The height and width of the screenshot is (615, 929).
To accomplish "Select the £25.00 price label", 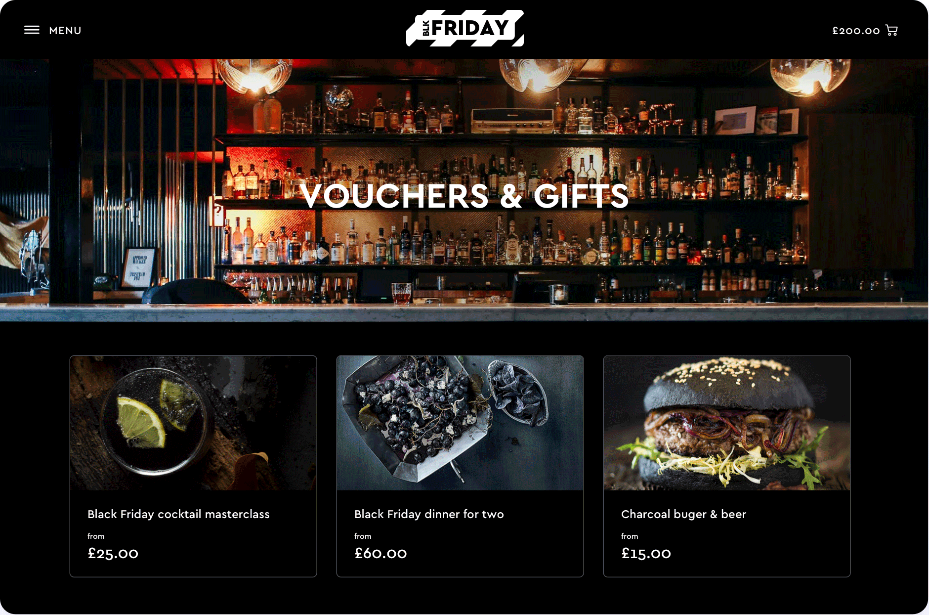I will tap(113, 554).
